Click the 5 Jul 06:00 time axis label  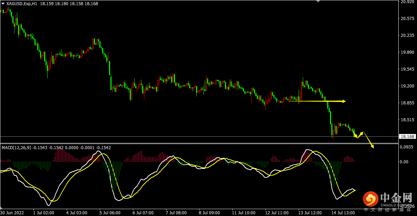[110, 213]
